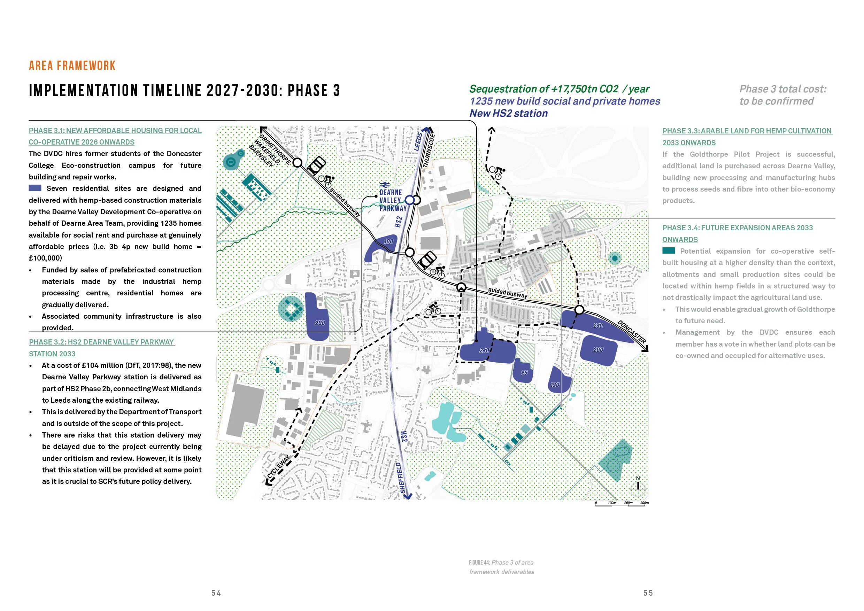Click the bus icon below HS2 station
864x611 pixels.
click(427, 260)
